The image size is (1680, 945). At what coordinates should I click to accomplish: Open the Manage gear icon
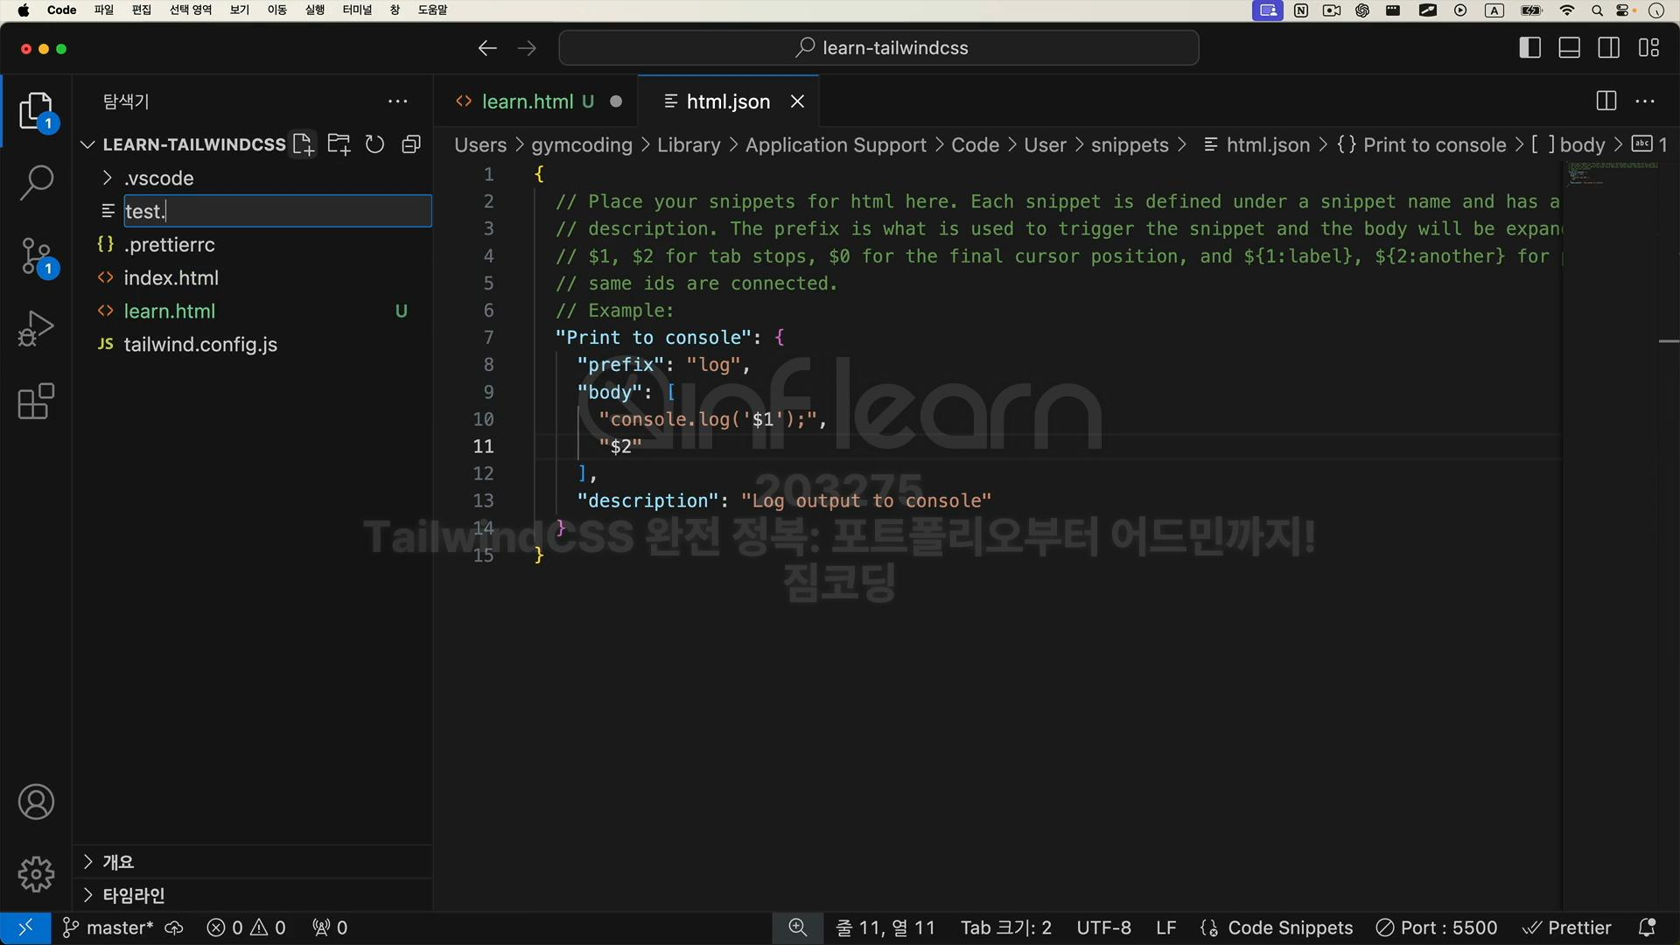point(37,874)
